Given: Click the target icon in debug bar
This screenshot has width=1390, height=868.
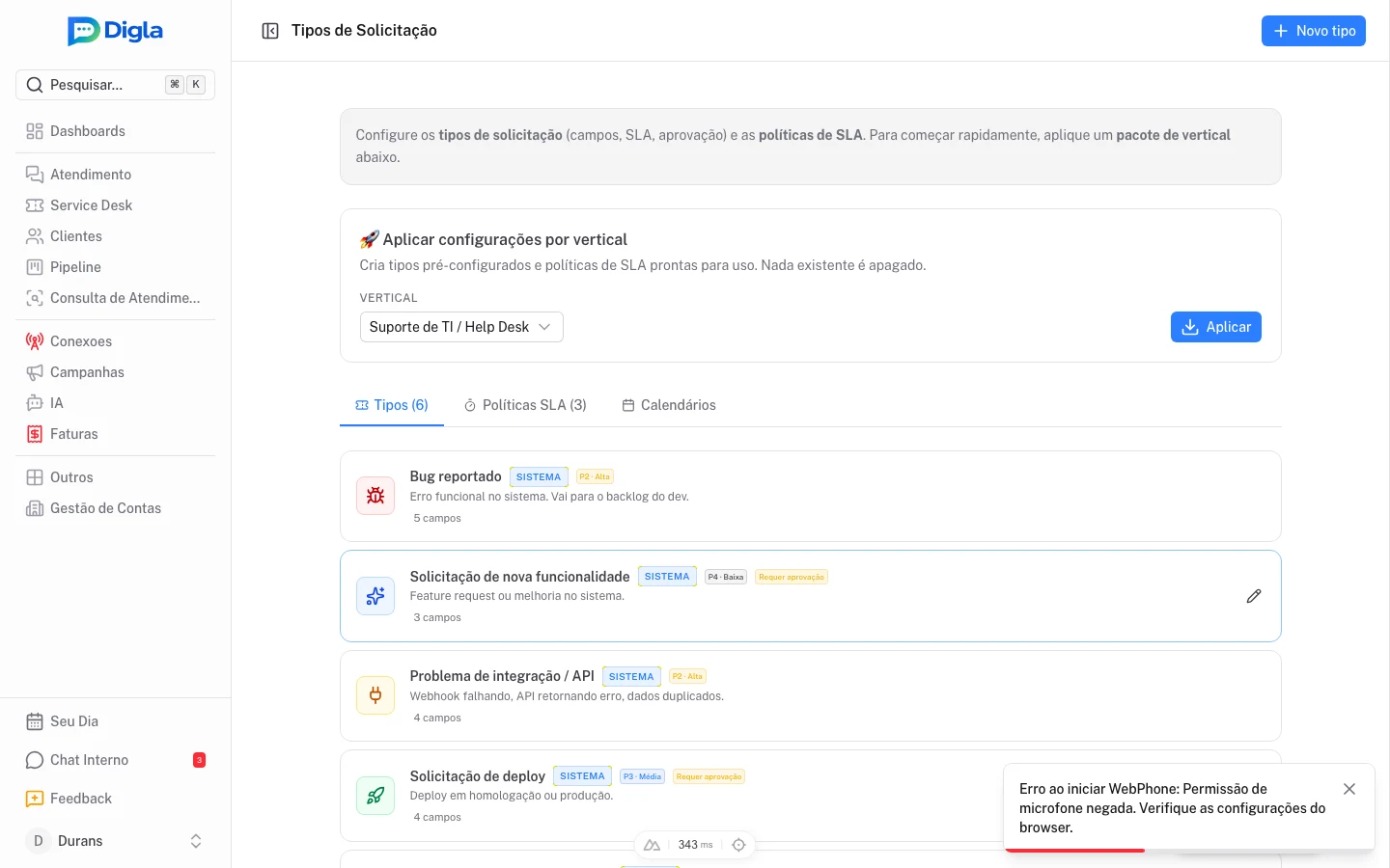Looking at the screenshot, I should pyautogui.click(x=738, y=845).
